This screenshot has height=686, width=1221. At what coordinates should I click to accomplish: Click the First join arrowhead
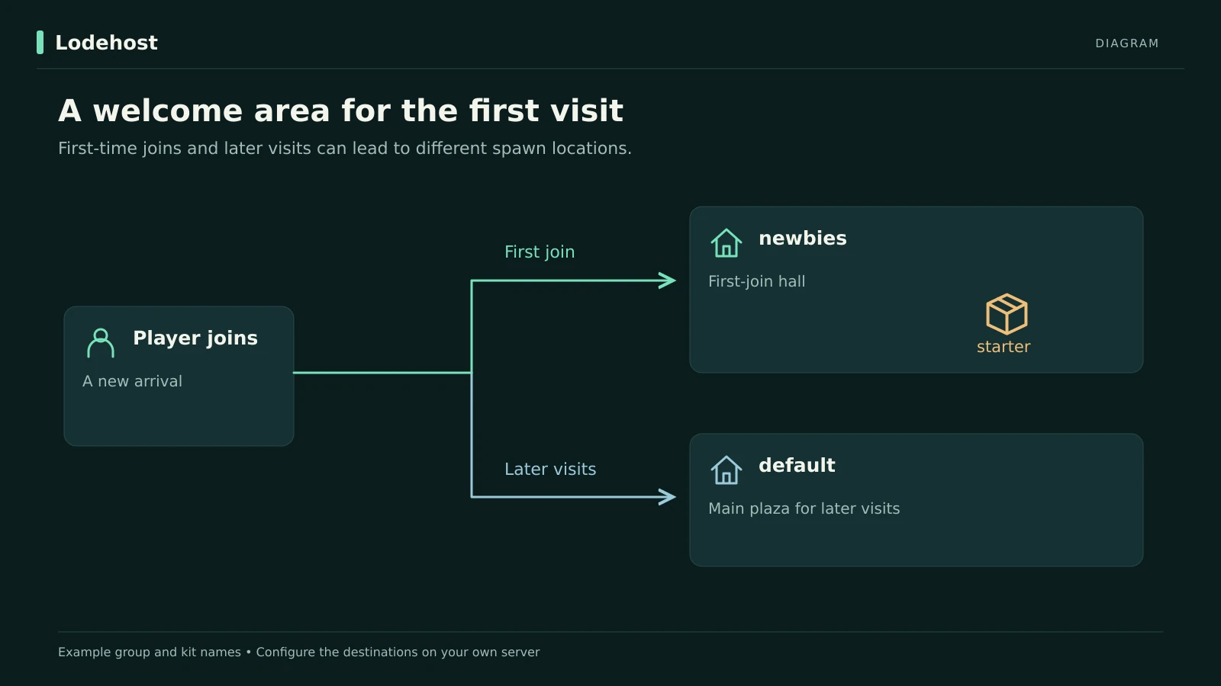coord(667,280)
